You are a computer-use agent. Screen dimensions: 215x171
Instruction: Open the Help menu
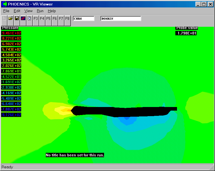[52, 11]
